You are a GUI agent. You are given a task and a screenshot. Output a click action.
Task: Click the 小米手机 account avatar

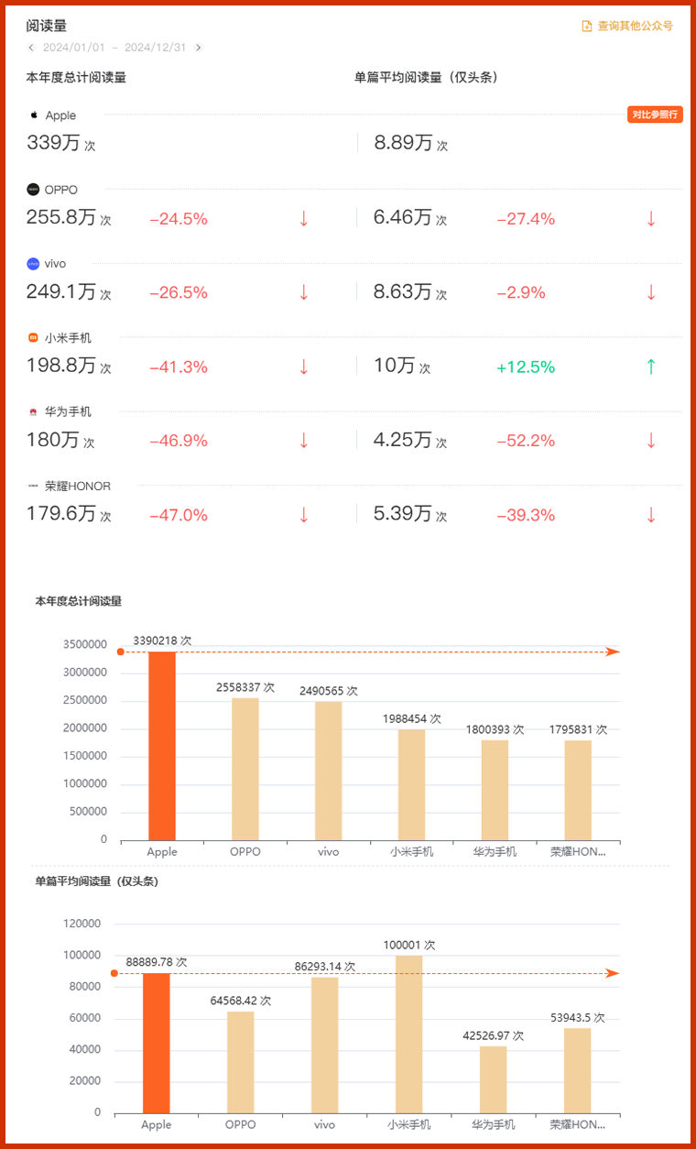point(34,338)
